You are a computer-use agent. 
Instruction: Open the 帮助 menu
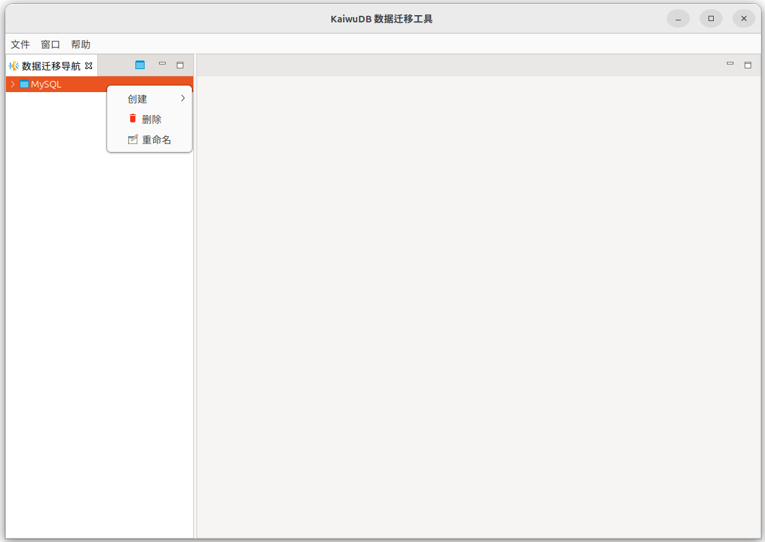[81, 44]
